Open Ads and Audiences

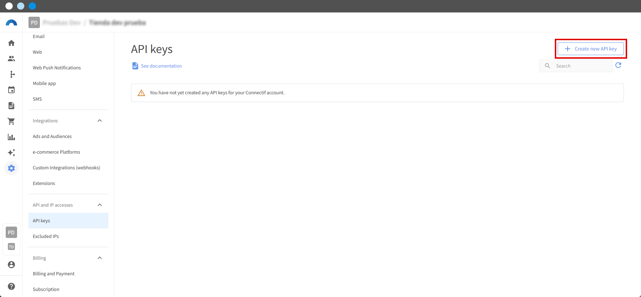tap(68, 136)
